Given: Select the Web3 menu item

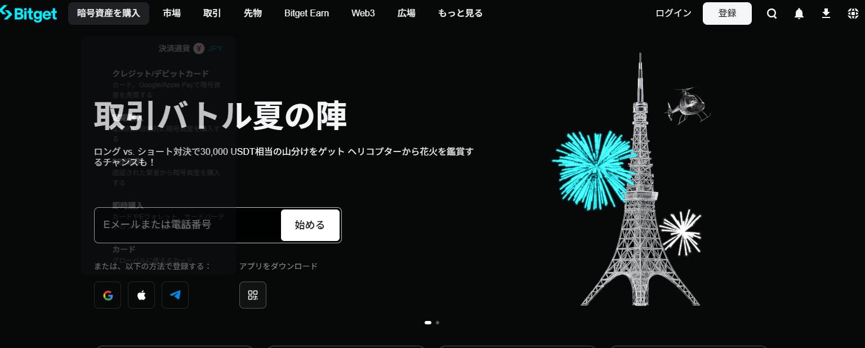Looking at the screenshot, I should [x=363, y=14].
